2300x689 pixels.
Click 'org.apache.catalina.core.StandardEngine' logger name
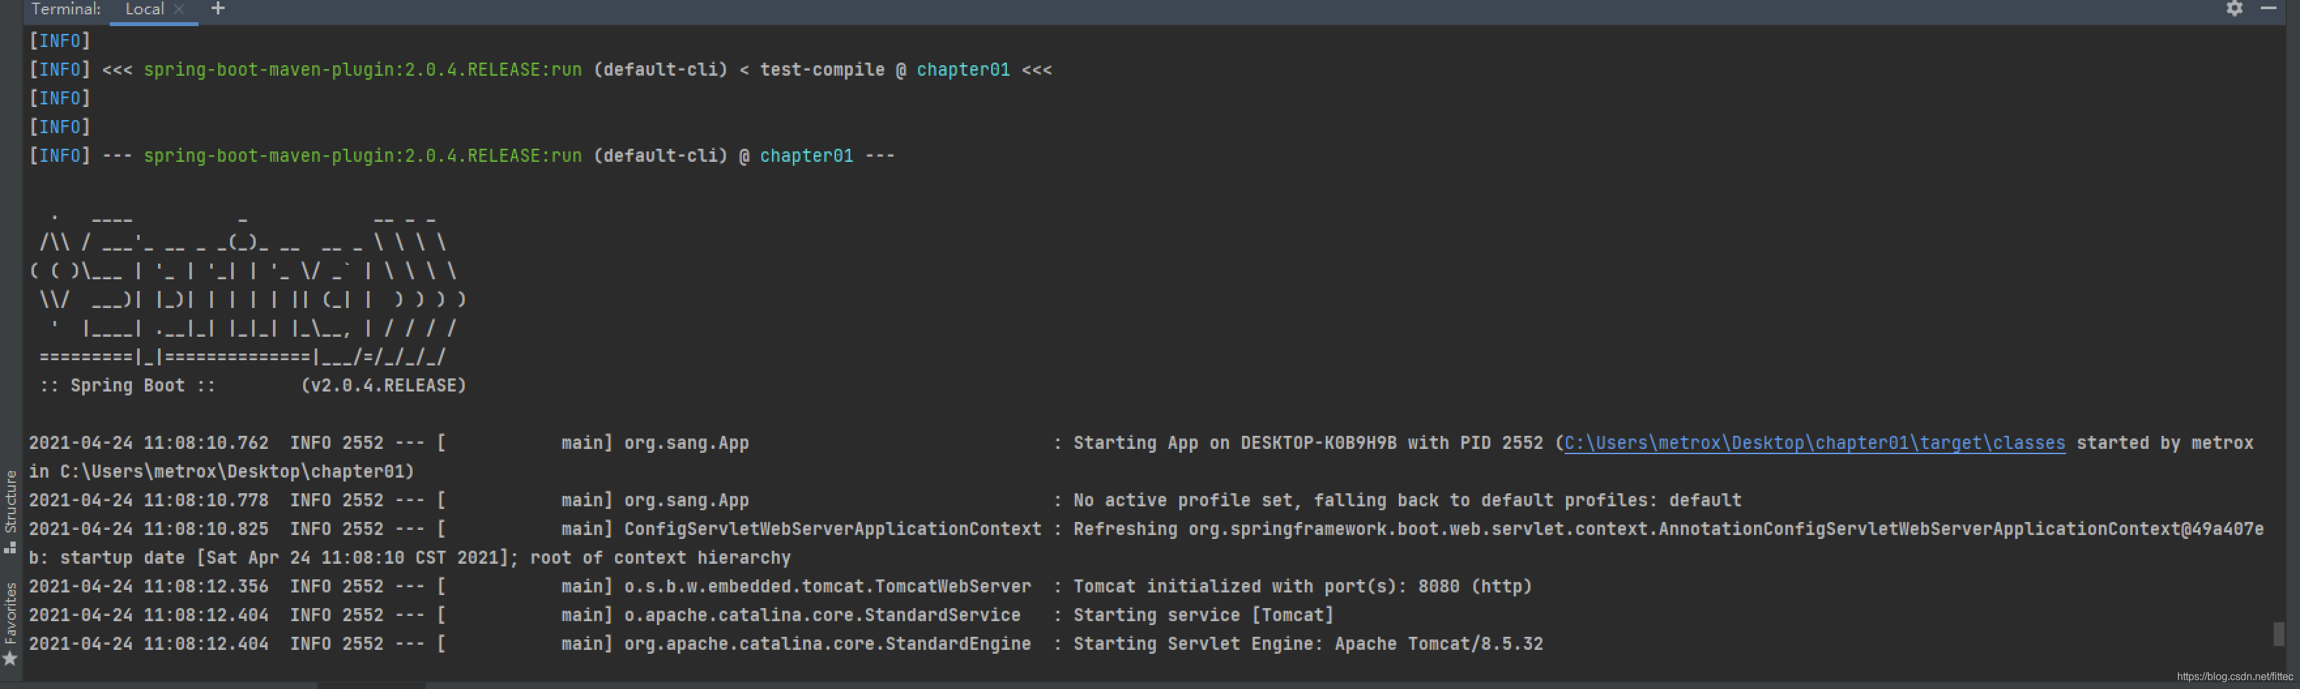click(x=827, y=643)
